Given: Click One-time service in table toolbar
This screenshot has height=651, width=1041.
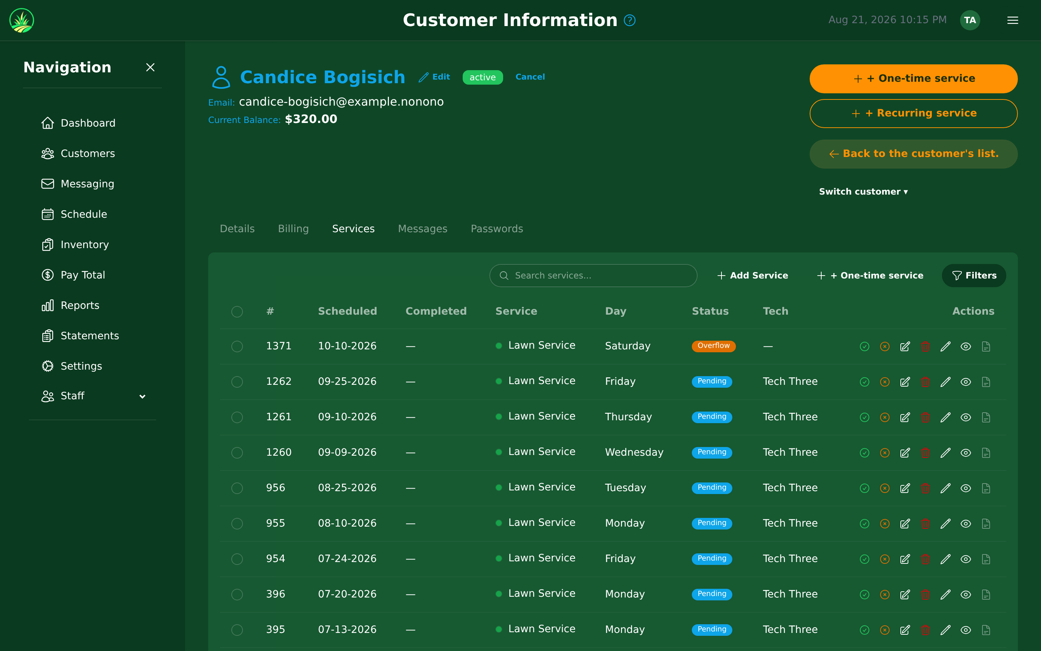Looking at the screenshot, I should pos(870,276).
